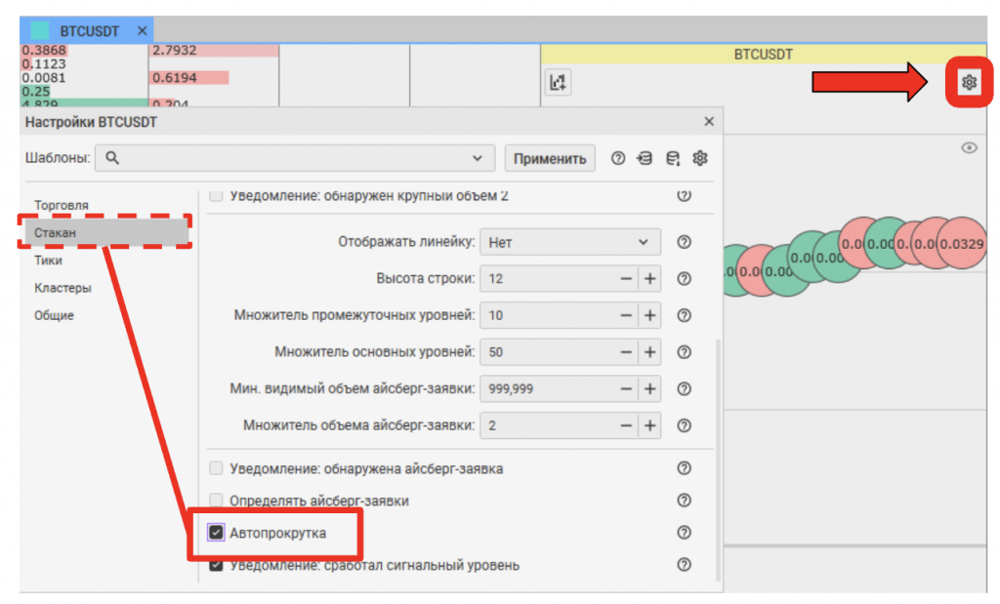Viewport: 1000px width, 604px height.
Task: Click the highlighted settings gear on BTCUSDT panel
Action: [x=968, y=83]
